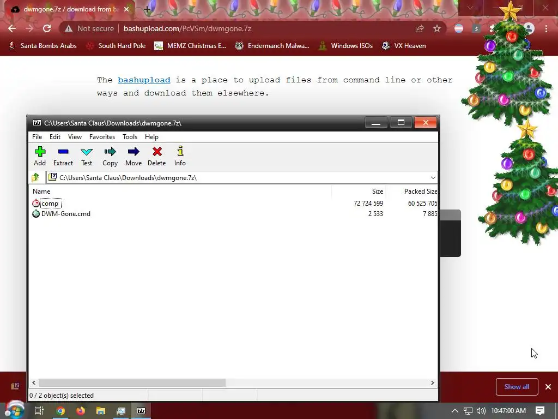Select the Copy toolbar icon

110,156
